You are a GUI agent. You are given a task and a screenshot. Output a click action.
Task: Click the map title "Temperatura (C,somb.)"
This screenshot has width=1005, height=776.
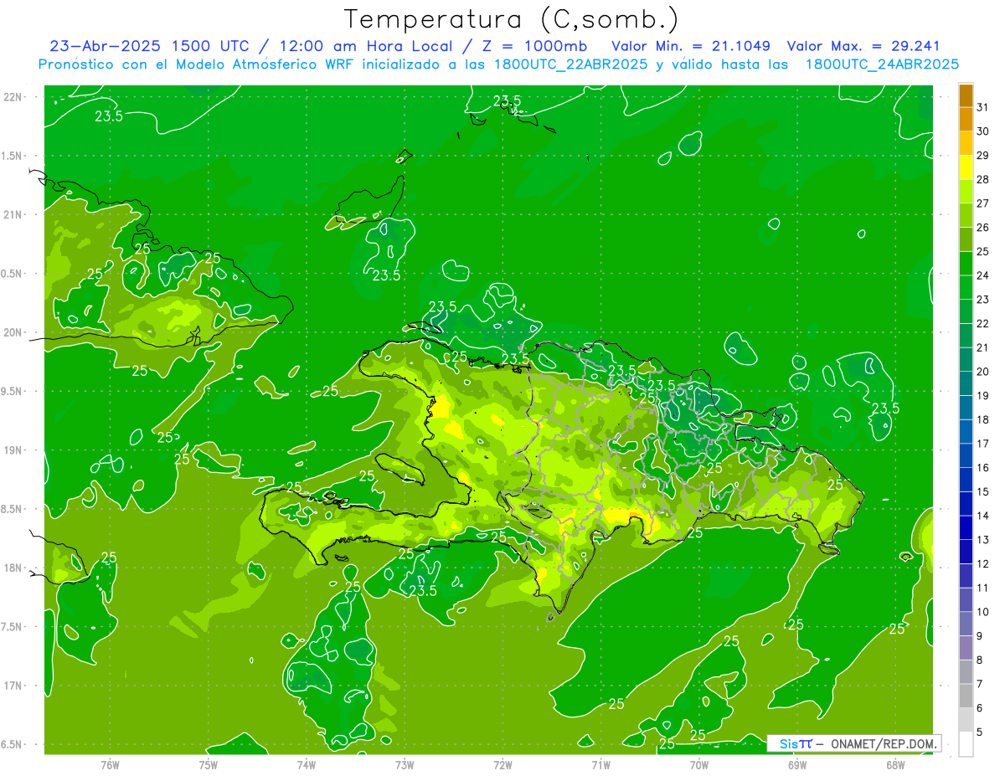511,19
